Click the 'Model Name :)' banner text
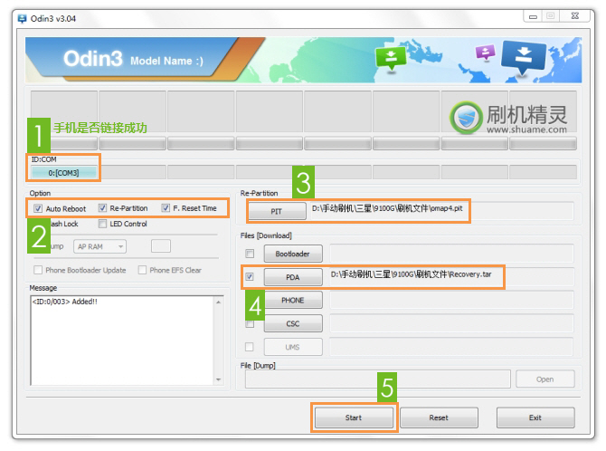The height and width of the screenshot is (451, 606). coord(166,61)
